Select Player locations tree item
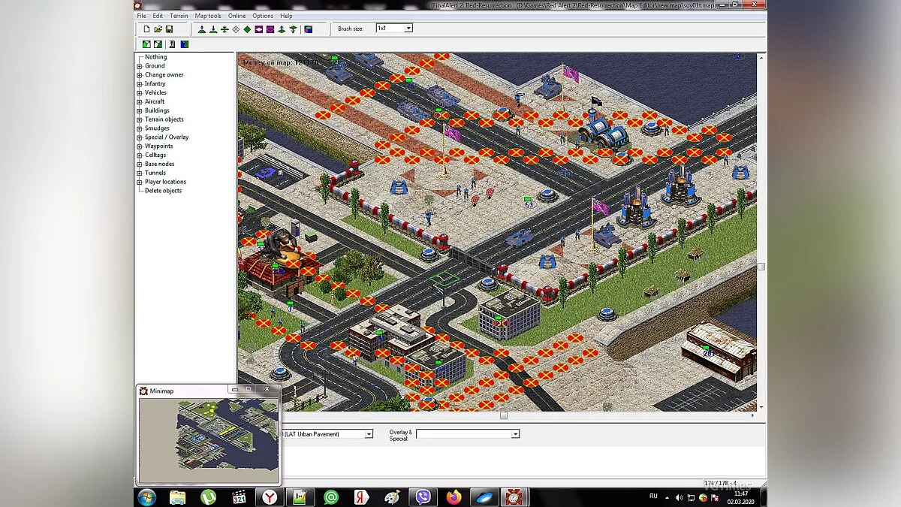Screen dimensions: 901x507 point(165,182)
